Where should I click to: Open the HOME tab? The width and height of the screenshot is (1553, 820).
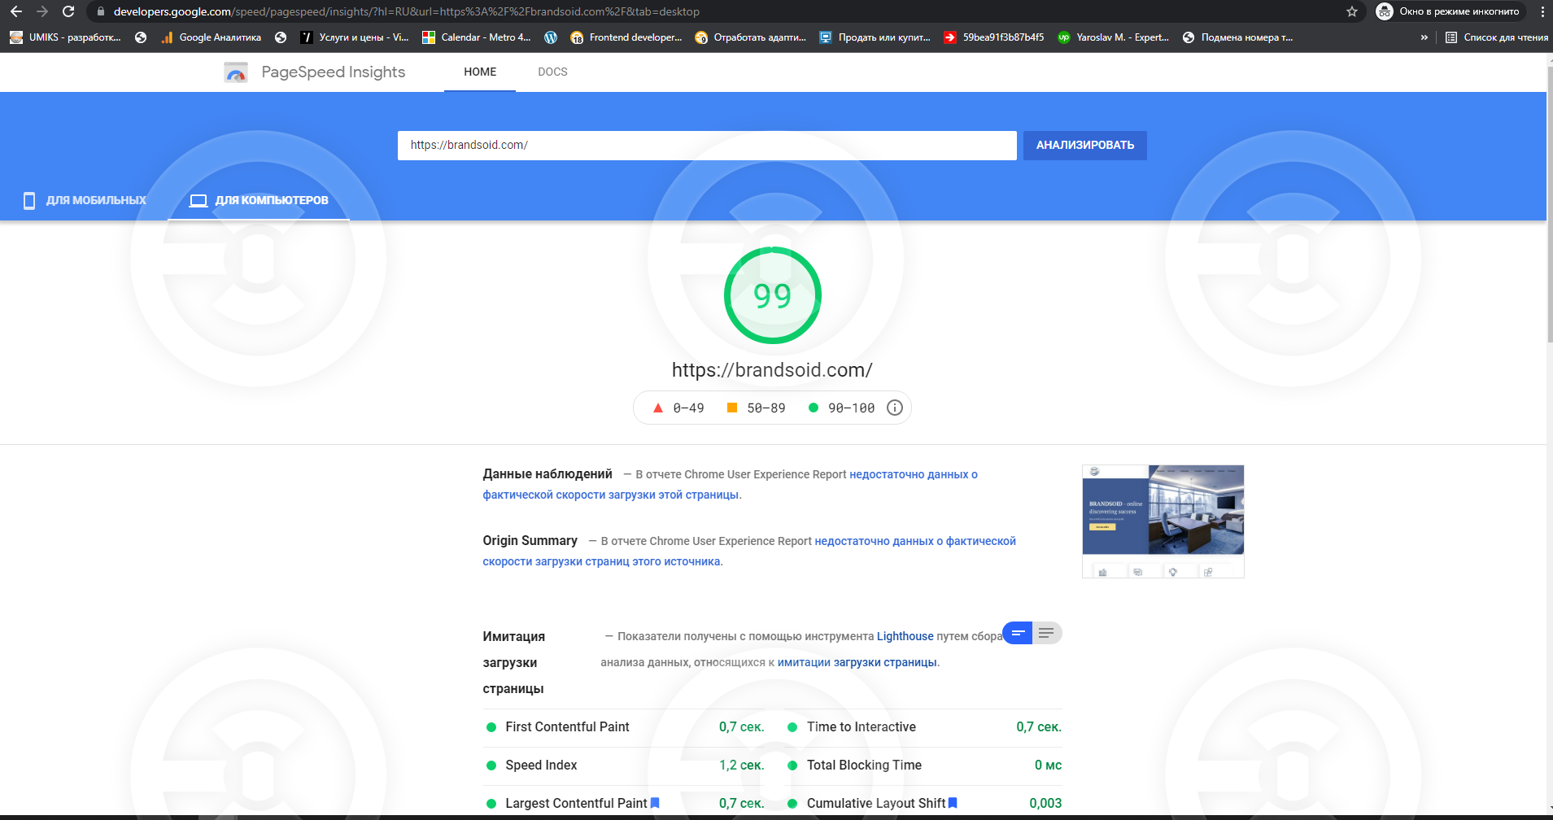click(480, 72)
